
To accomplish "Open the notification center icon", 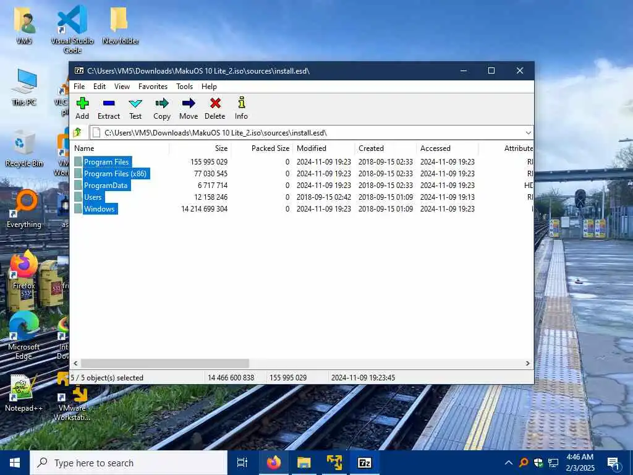I will pos(613,463).
